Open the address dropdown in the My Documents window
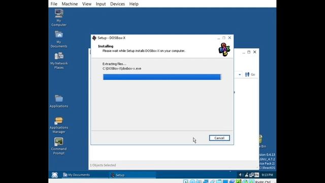Screen dimensions: 325x183 [x=240, y=75]
